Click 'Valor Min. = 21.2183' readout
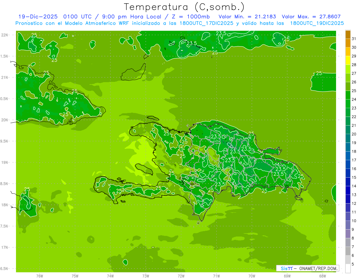Image resolution: width=362 pixels, height=280 pixels. pos(247,17)
